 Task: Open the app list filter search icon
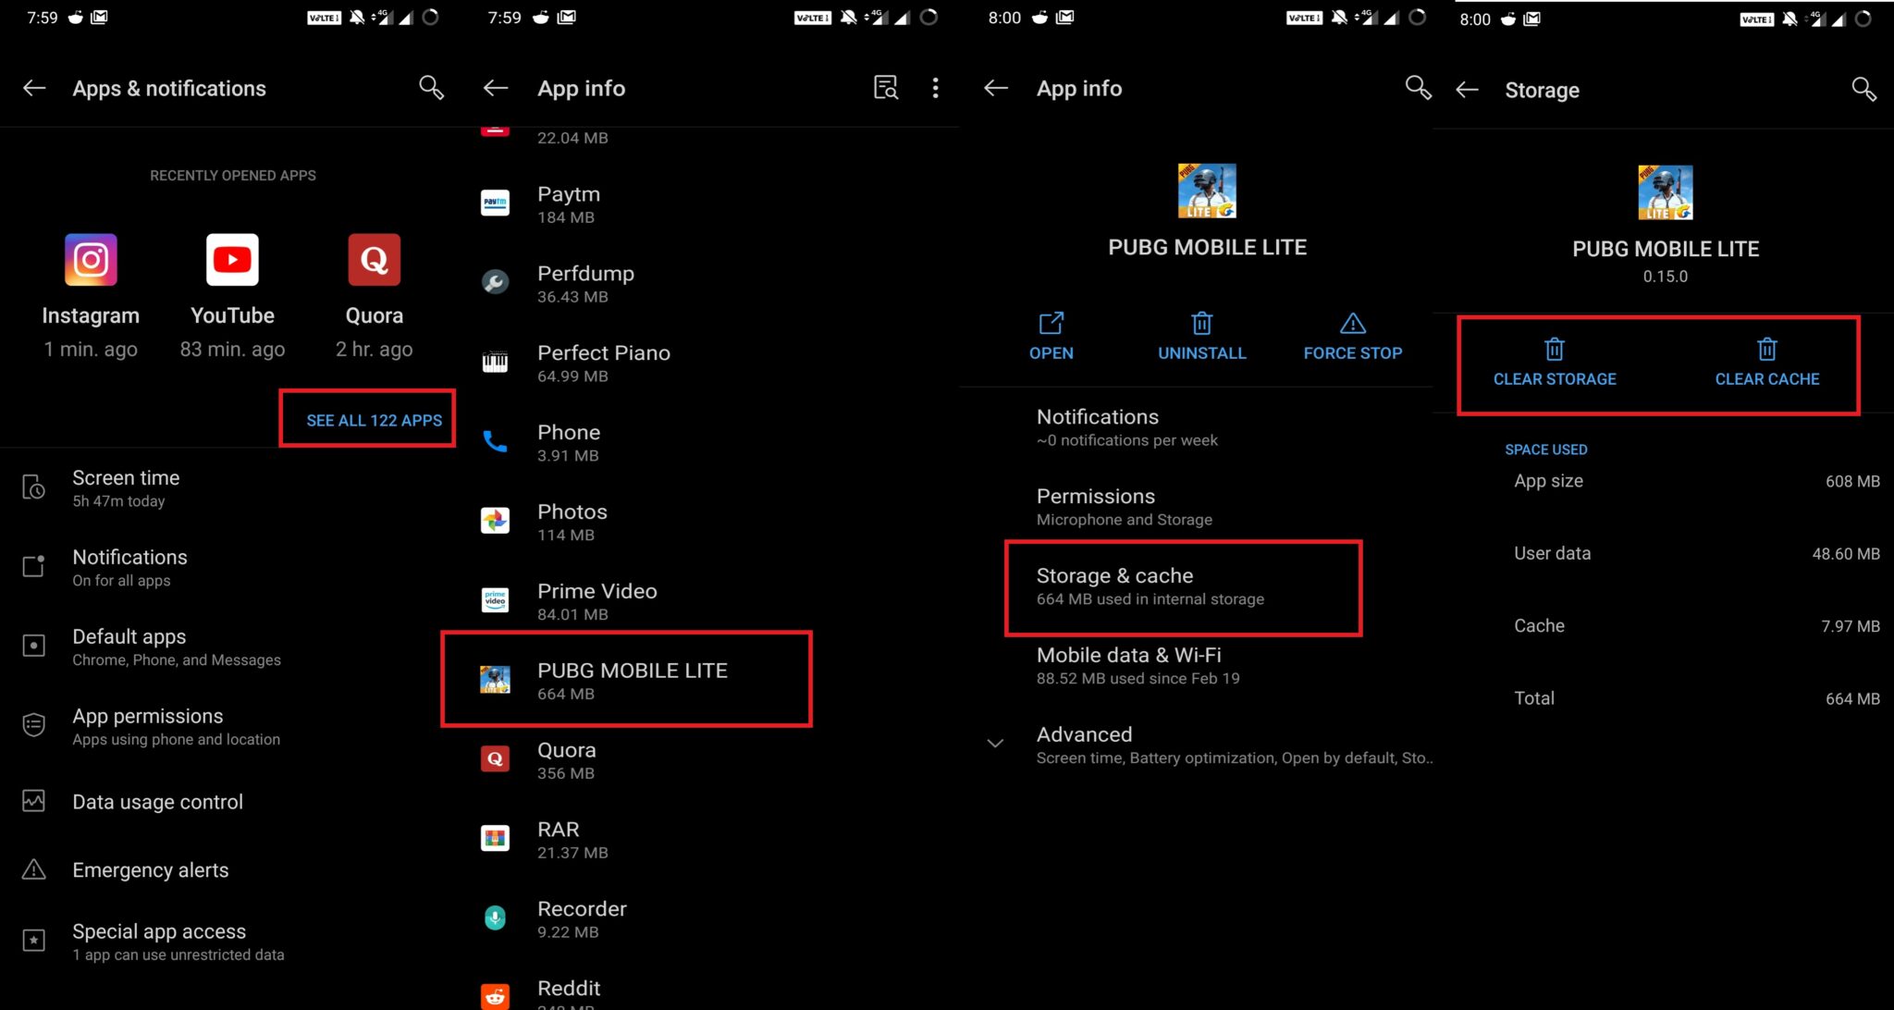click(886, 88)
